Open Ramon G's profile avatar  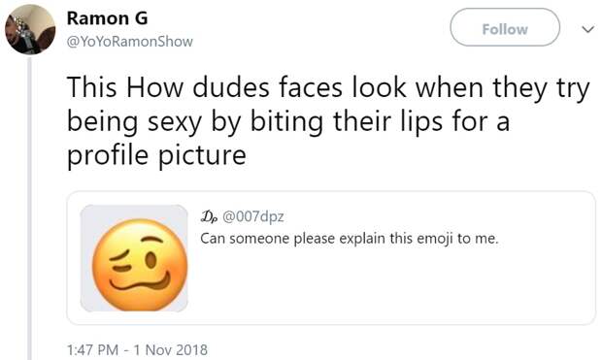30,29
